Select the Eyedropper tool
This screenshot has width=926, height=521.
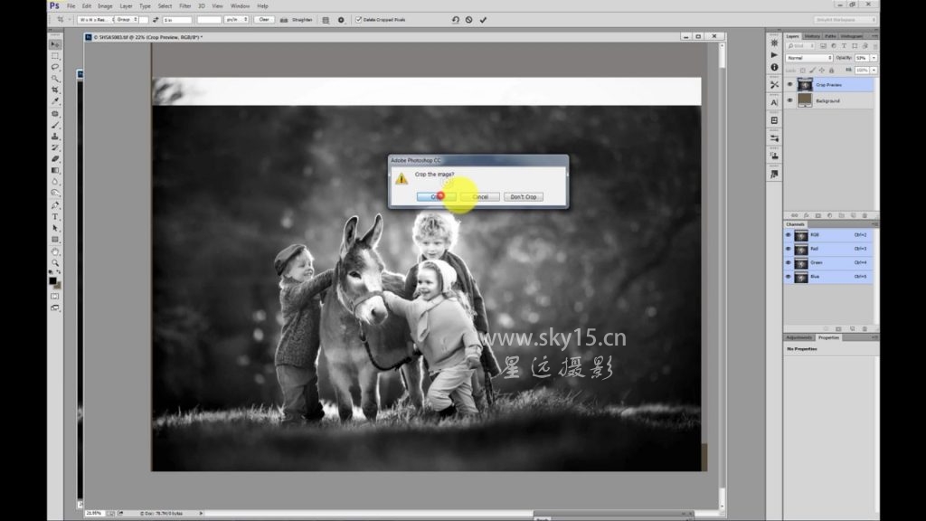coord(55,101)
